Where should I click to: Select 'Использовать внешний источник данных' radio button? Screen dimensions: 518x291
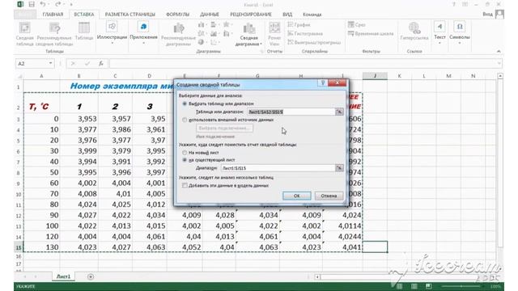tap(185, 120)
